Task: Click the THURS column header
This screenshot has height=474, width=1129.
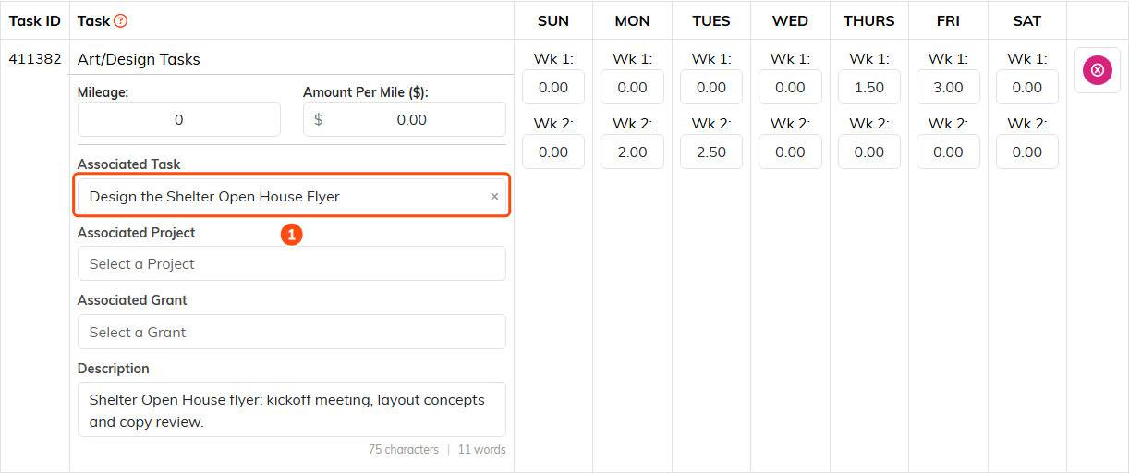Action: pos(869,20)
